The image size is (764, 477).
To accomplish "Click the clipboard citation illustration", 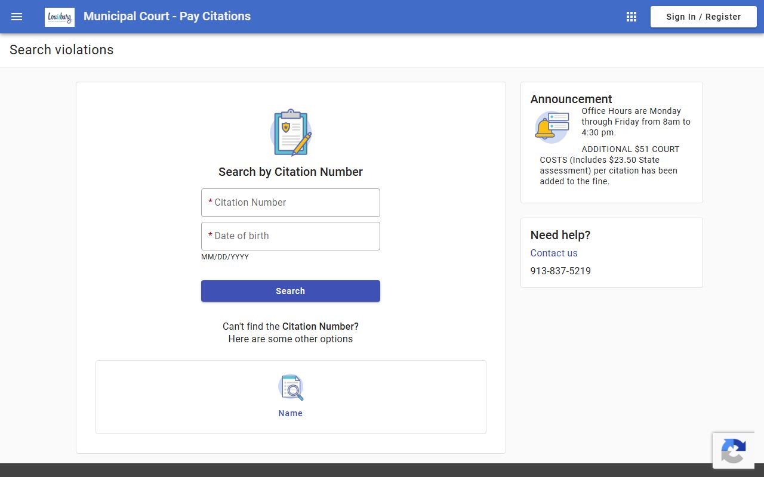I will tap(291, 132).
